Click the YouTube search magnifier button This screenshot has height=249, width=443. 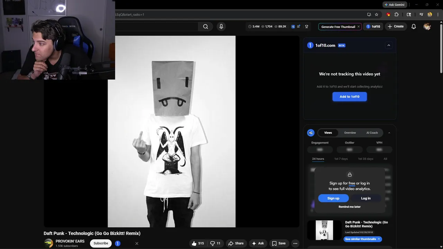point(206,27)
